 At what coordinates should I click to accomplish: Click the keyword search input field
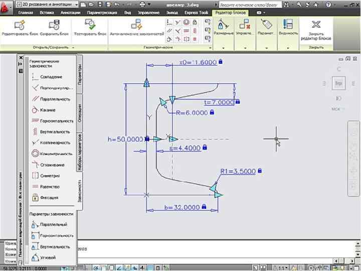coord(250,5)
